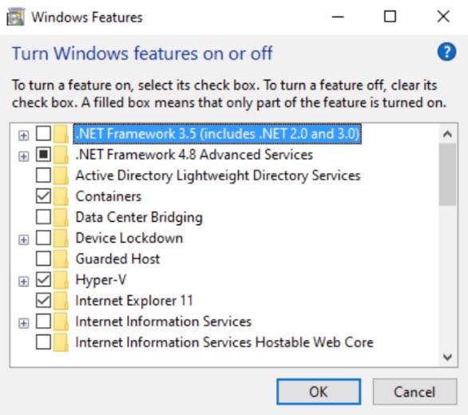Open the blue help question mark icon
The width and height of the screenshot is (468, 415).
pyautogui.click(x=446, y=52)
